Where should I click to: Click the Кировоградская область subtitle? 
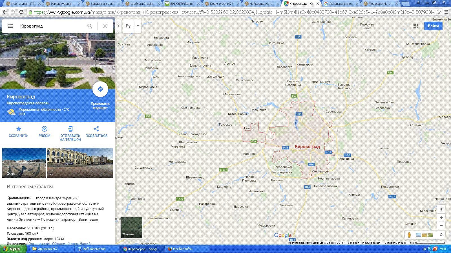(x=28, y=103)
